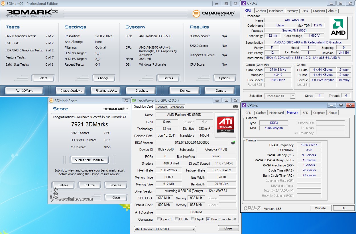Click the Driver Version field in GPU-Z

[196, 191]
